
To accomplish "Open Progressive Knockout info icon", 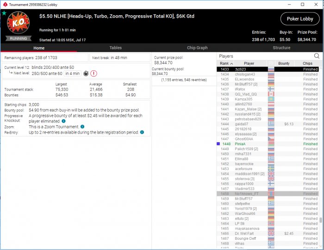I will [x=64, y=121].
